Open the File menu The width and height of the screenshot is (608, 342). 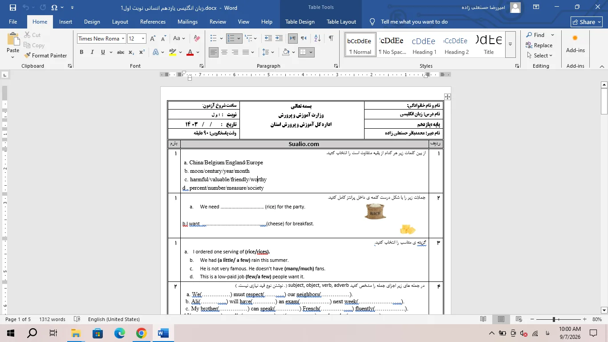13,22
